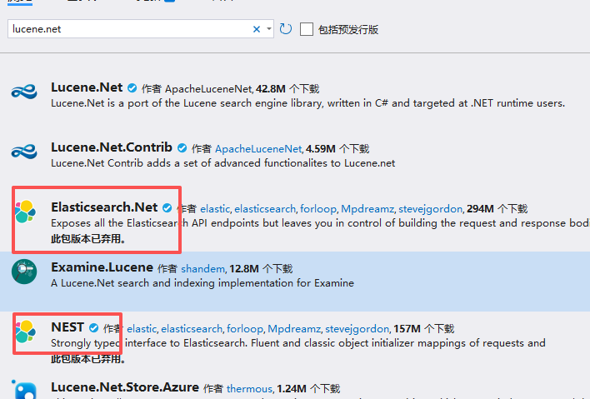Clear the lucene.net search text
Screen dimensions: 590x399
pyautogui.click(x=257, y=29)
